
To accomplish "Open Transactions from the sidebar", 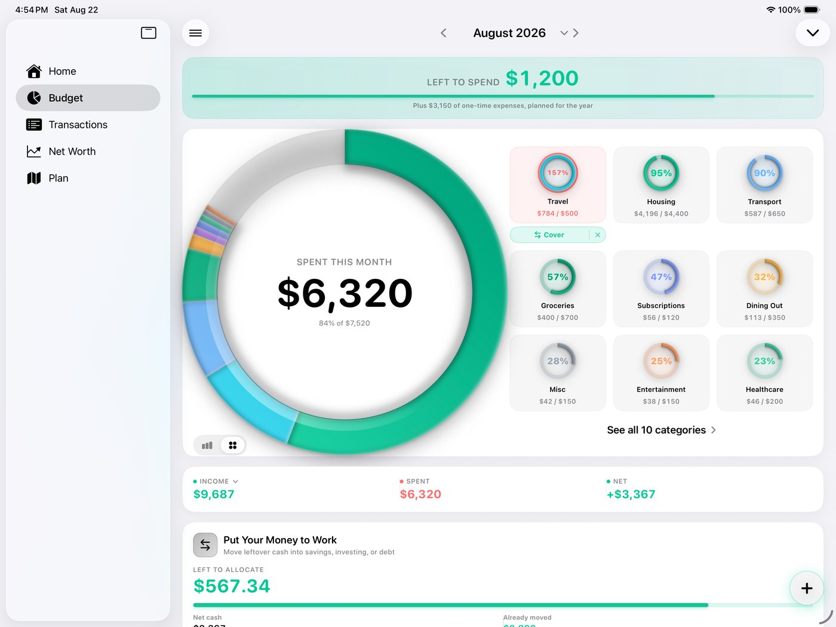I will click(88, 125).
